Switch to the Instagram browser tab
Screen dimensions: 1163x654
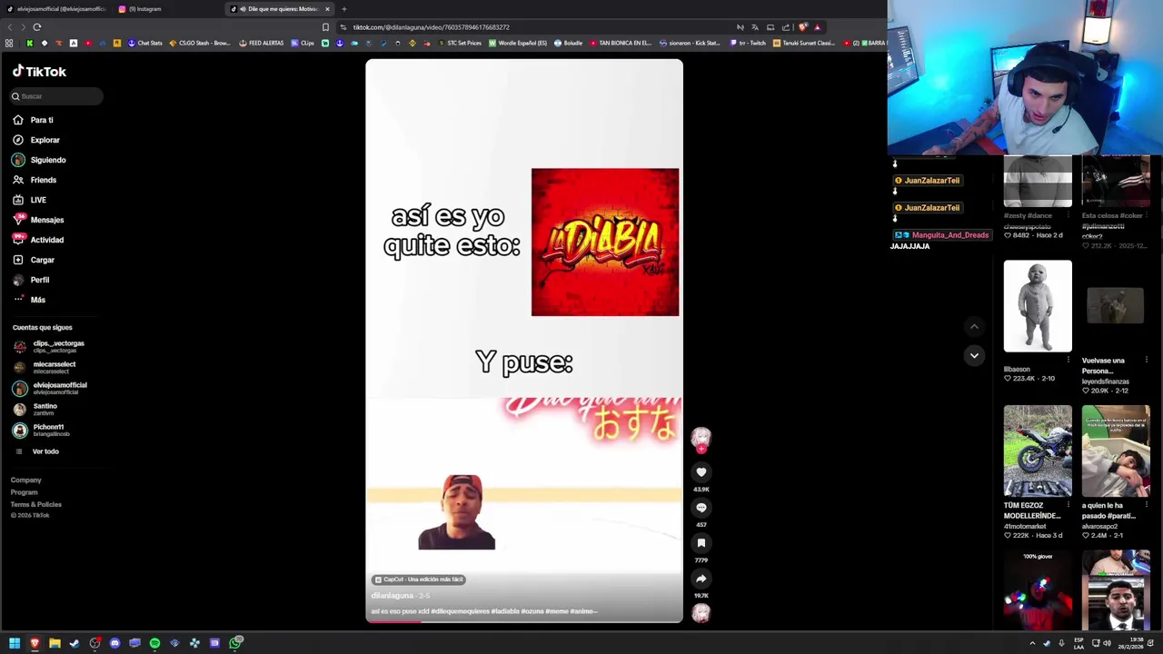click(x=166, y=9)
